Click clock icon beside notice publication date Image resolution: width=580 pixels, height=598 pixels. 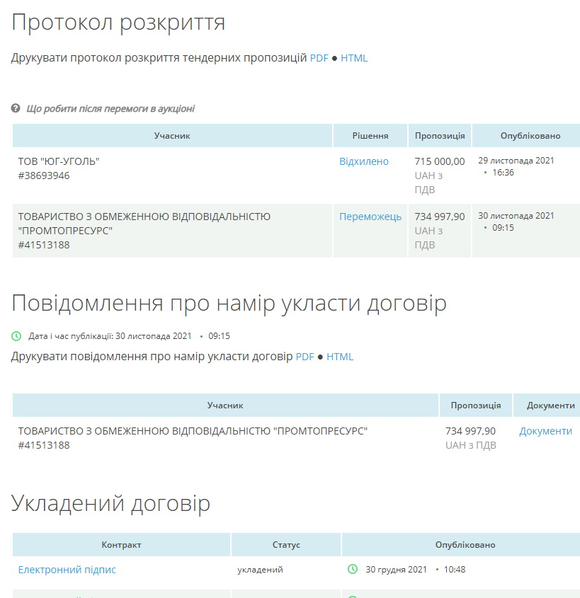point(17,336)
